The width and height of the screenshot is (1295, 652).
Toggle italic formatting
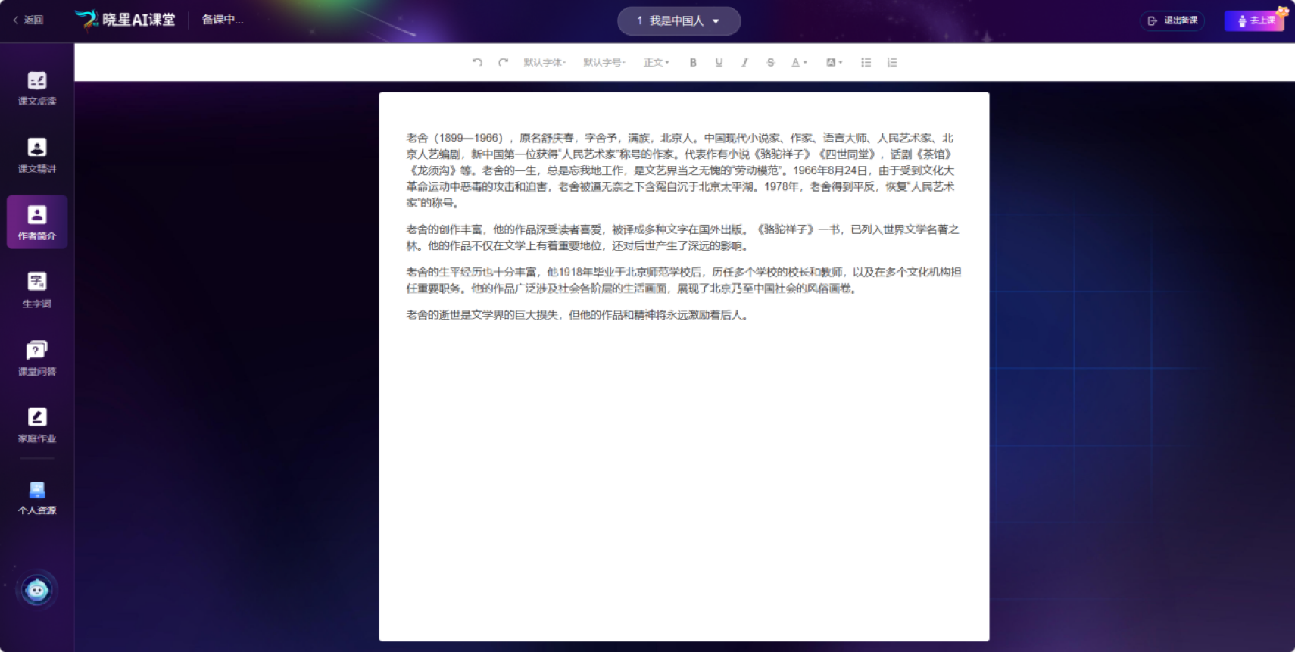(x=744, y=62)
